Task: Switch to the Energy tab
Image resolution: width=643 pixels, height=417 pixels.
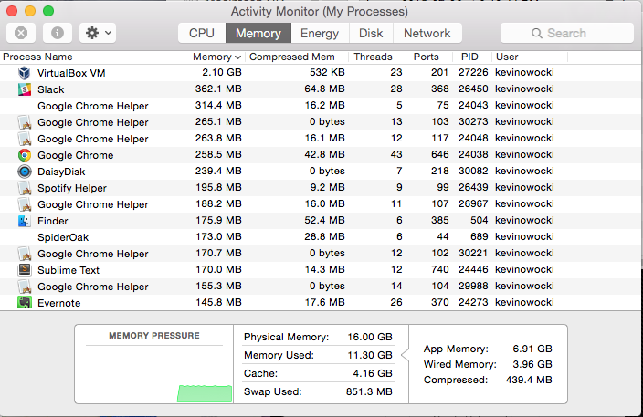Action: click(x=320, y=33)
